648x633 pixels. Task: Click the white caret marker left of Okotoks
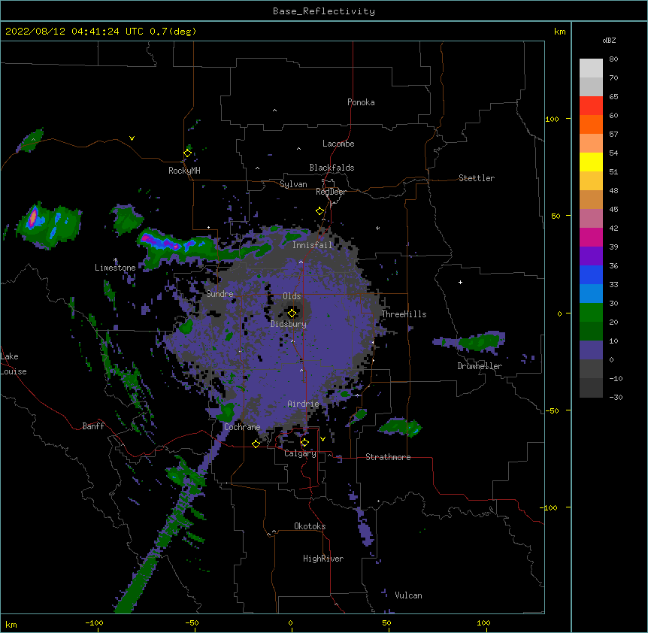pos(274,532)
